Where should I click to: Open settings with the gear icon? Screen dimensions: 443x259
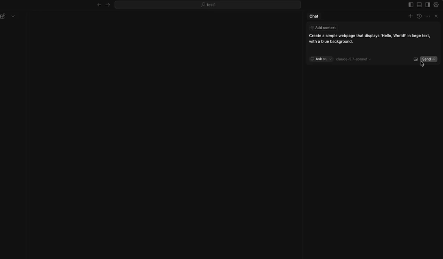436,5
